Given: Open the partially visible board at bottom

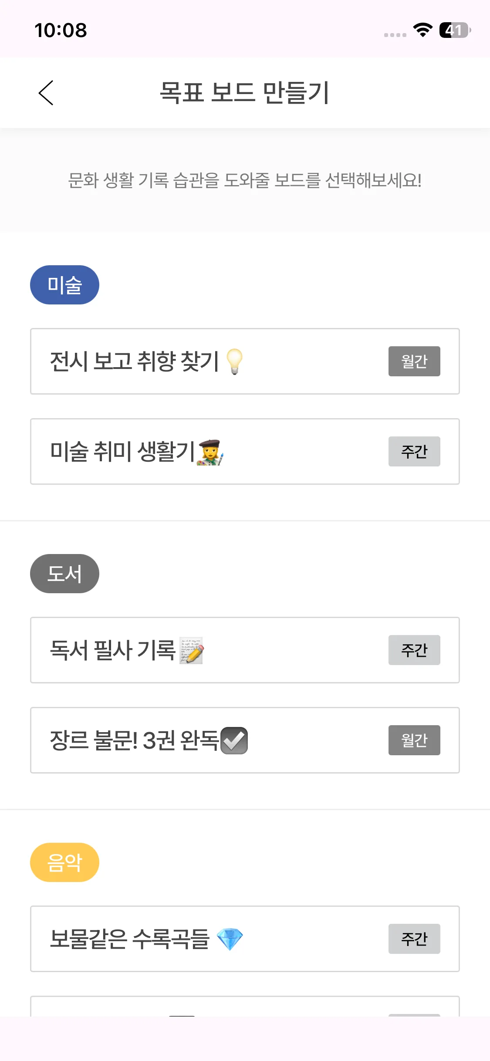Looking at the screenshot, I should pyautogui.click(x=244, y=1007).
